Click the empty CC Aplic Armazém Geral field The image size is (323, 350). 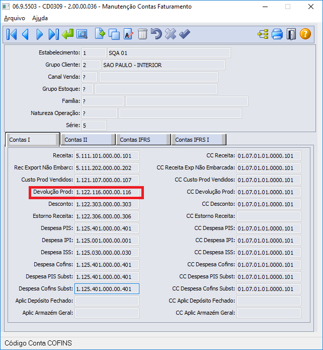(269, 313)
